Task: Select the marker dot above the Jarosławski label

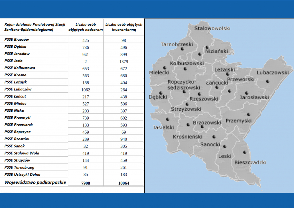Action: 247,93
